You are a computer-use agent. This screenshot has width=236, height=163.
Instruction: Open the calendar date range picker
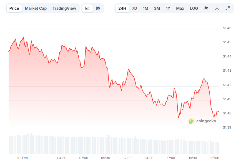coord(206,8)
